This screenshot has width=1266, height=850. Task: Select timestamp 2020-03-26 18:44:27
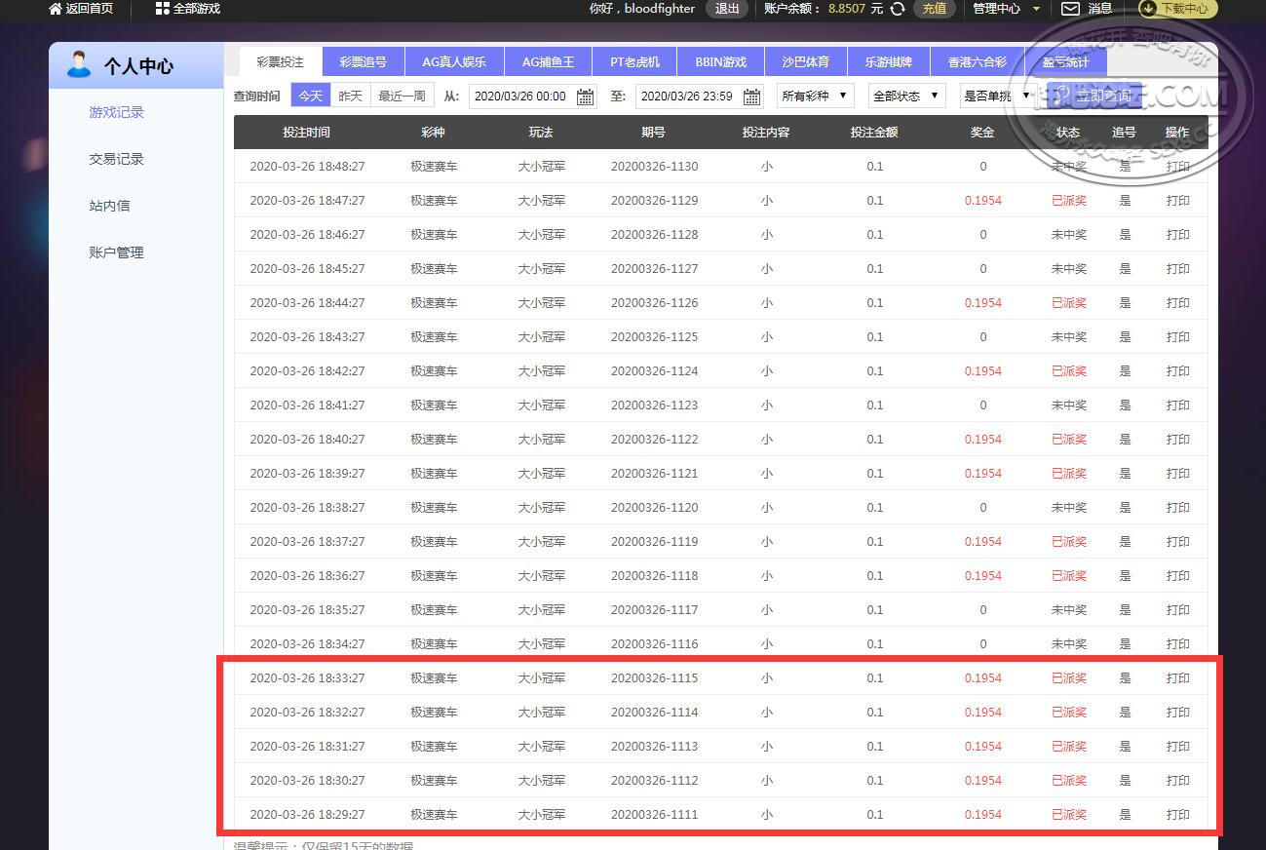[307, 303]
